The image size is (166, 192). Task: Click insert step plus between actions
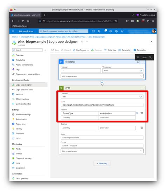pyautogui.click(x=102, y=82)
